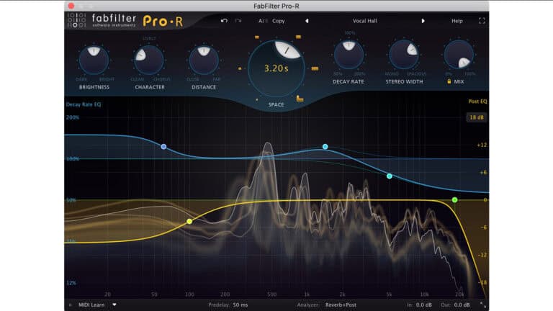Click the Decay Rate EQ label
The height and width of the screenshot is (311, 553).
(84, 104)
